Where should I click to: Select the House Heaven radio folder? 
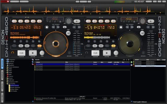click(x=15, y=87)
